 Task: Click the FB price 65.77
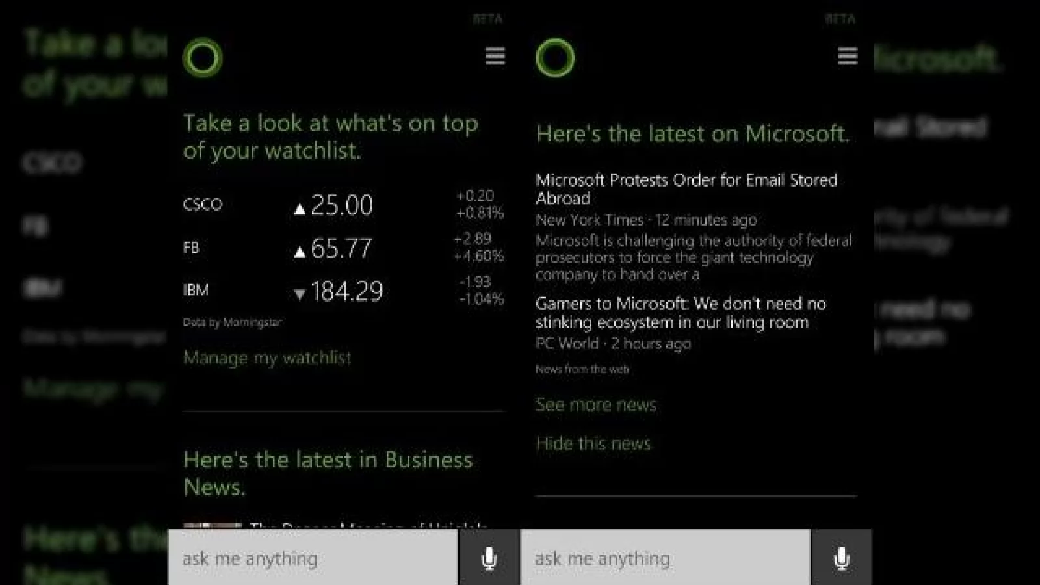341,248
